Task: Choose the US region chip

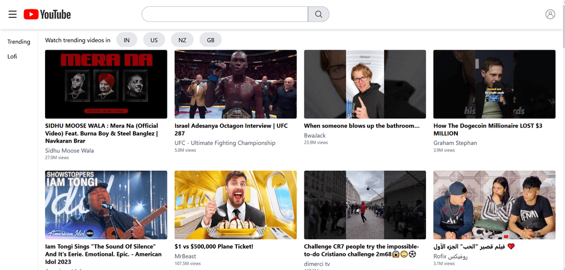Action: (x=154, y=40)
